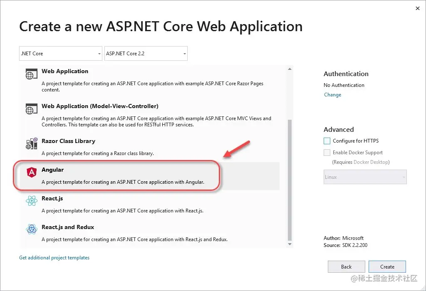This screenshot has height=291, width=426.
Task: Choose Web Application (Model-View-Controller) template title
Action: [100, 106]
